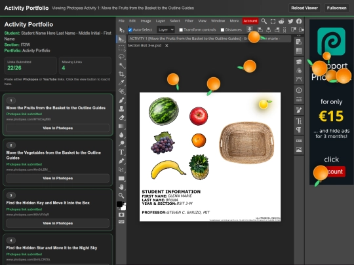Screen dimensions: 354x265
Task: Open the Layer target dropdown
Action: point(166,29)
